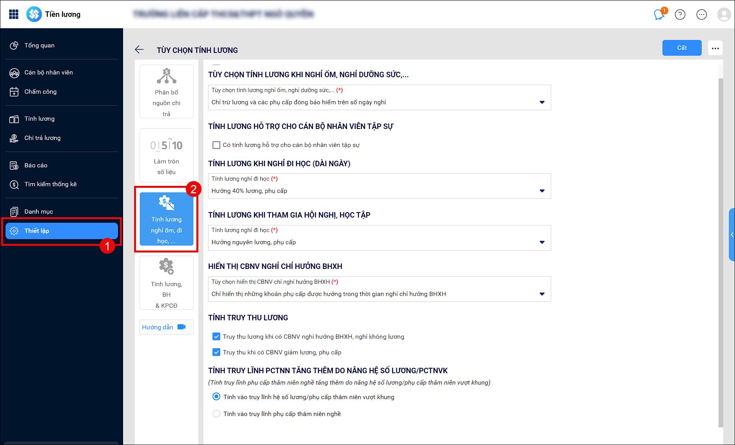The image size is (735, 445).
Task: Click the Tính lương money icon
Action: pyautogui.click(x=14, y=119)
